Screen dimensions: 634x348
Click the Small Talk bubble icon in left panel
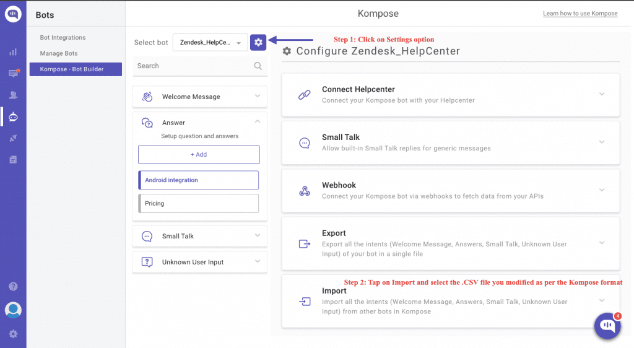click(147, 236)
